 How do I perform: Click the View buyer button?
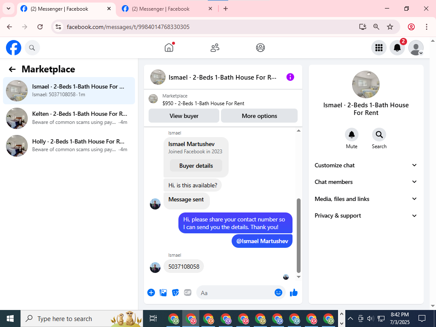point(184,116)
